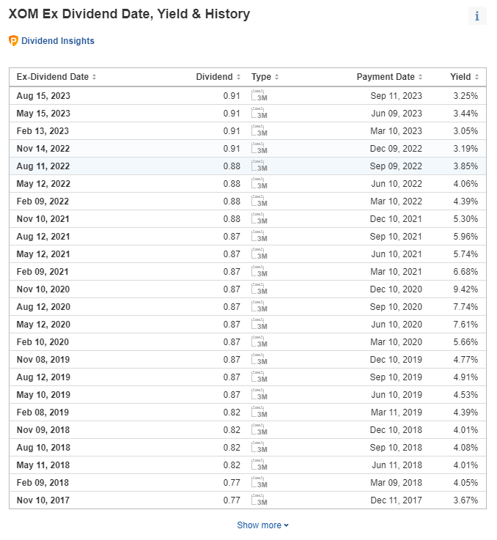
Task: Sort by Dividend column header
Action: [x=218, y=77]
